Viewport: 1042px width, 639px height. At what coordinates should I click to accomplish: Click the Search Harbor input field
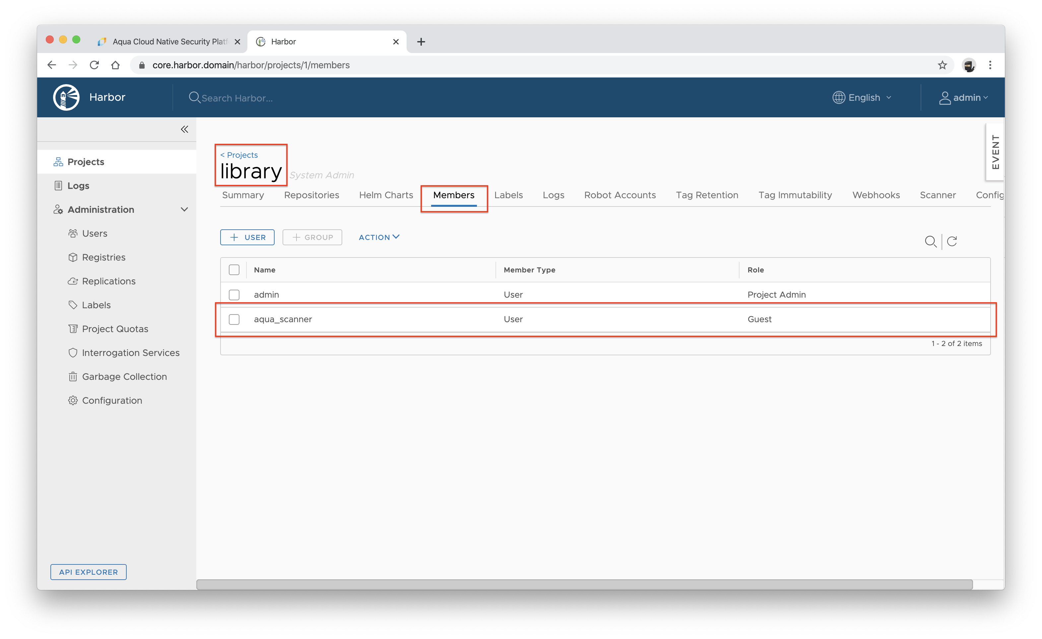coord(237,98)
